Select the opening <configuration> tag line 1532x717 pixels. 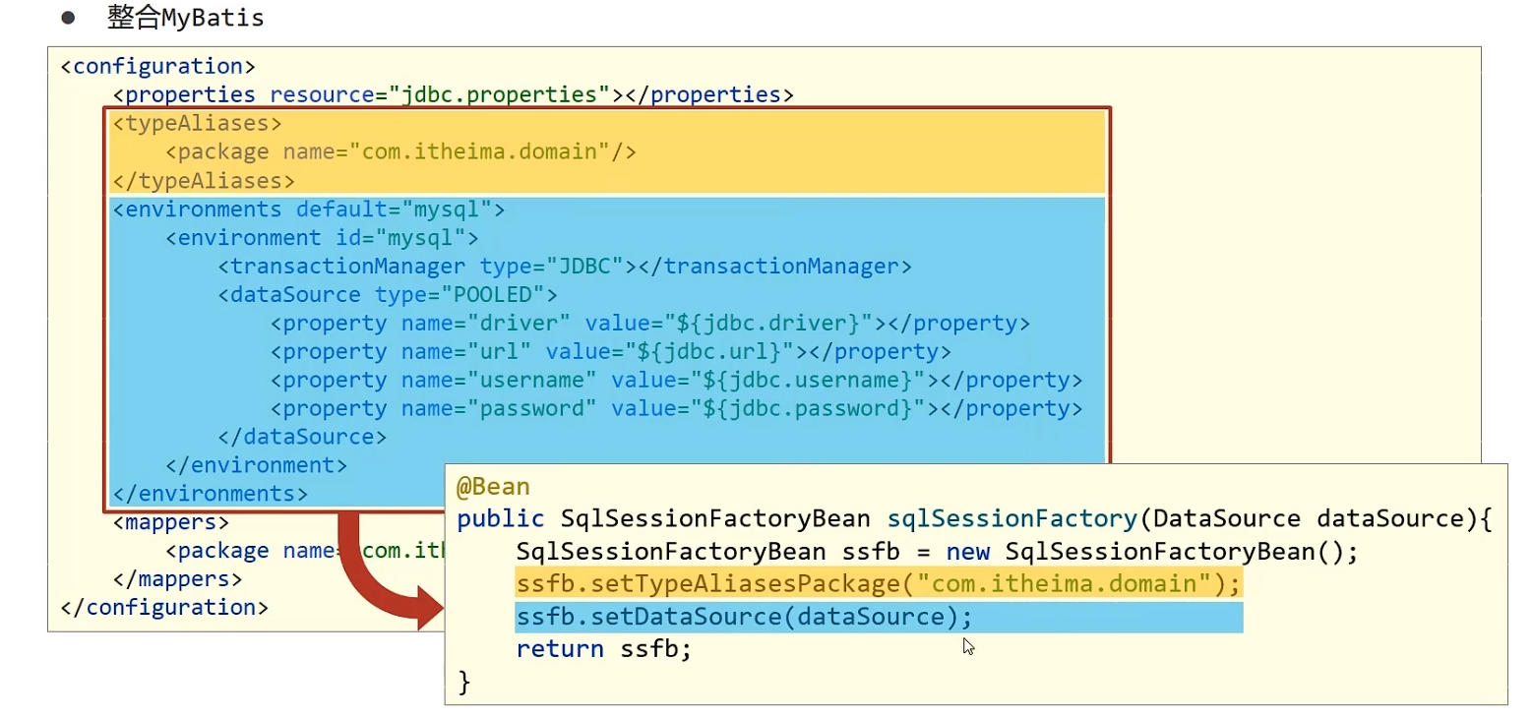(158, 67)
